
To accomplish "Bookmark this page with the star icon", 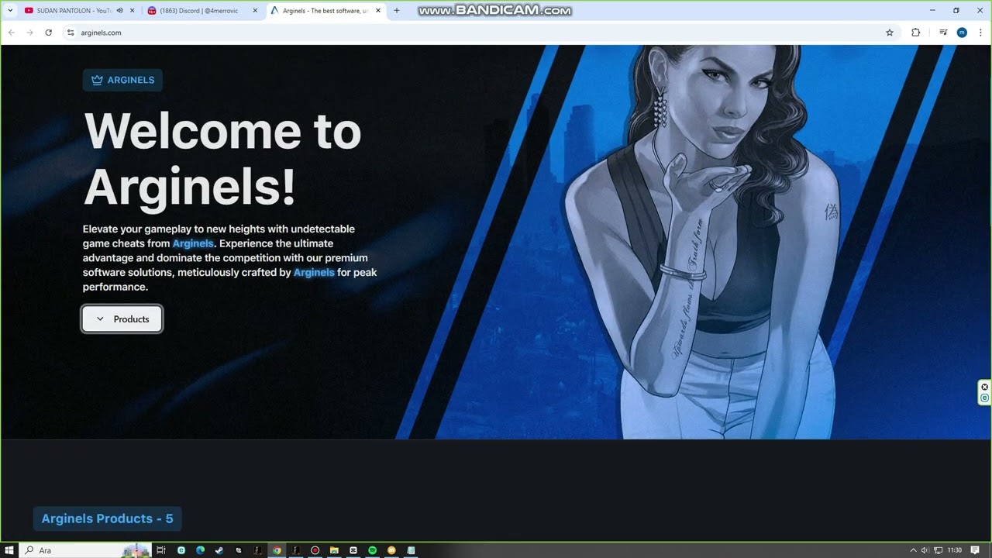I will [x=890, y=33].
